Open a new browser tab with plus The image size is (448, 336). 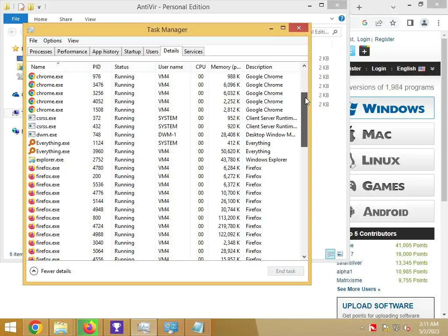pyautogui.click(x=359, y=7)
